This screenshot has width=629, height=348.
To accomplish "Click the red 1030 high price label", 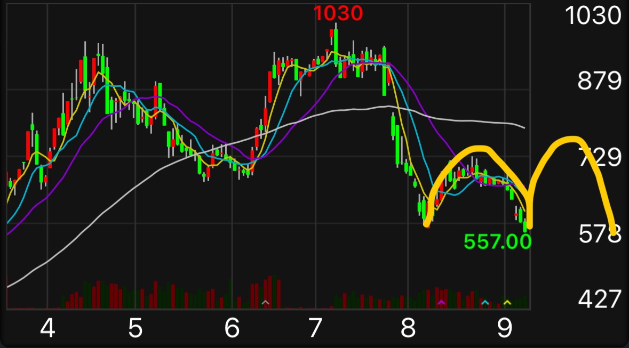I will point(338,13).
